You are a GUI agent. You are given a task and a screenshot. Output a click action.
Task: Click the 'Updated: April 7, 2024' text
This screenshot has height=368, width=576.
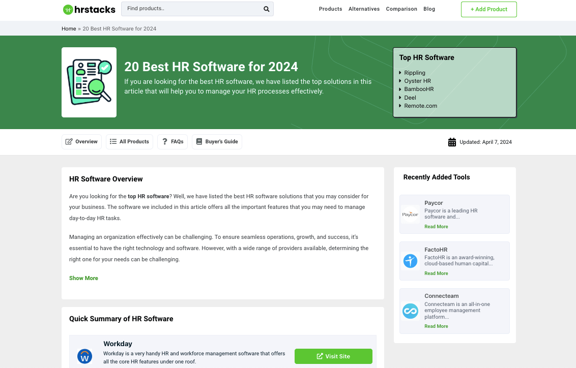485,142
